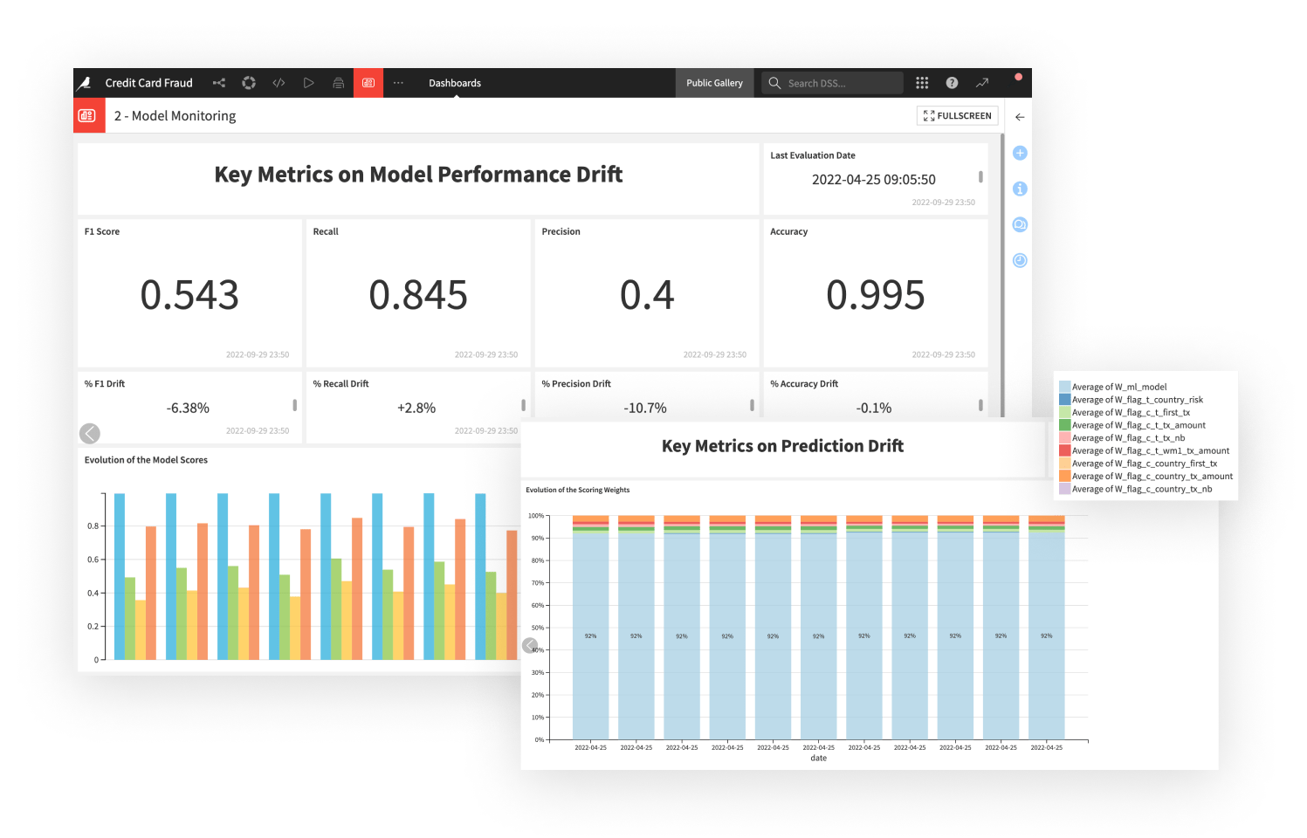This screenshot has width=1307, height=838.
Task: Click the first 92% stacked bar segment
Action: click(x=591, y=635)
